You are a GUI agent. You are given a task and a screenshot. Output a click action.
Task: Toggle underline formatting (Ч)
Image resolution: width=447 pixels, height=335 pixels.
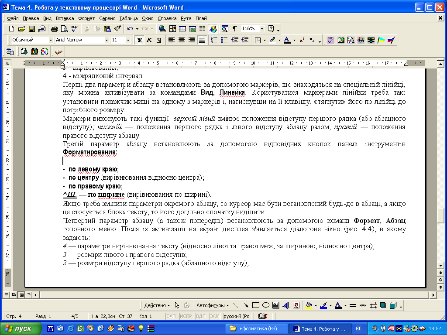coord(159,40)
